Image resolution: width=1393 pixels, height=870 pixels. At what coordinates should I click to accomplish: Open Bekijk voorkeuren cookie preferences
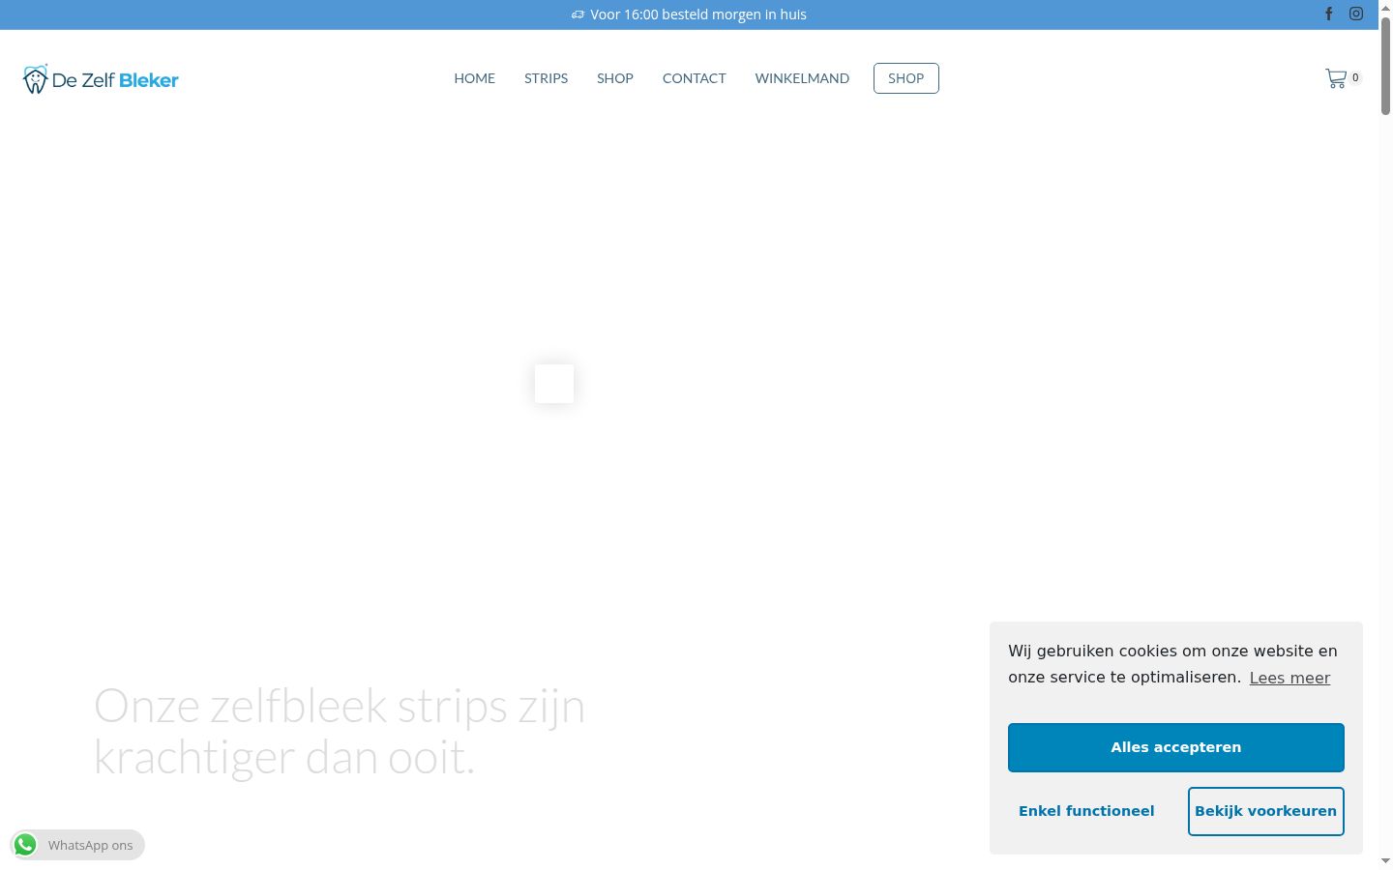click(x=1266, y=811)
